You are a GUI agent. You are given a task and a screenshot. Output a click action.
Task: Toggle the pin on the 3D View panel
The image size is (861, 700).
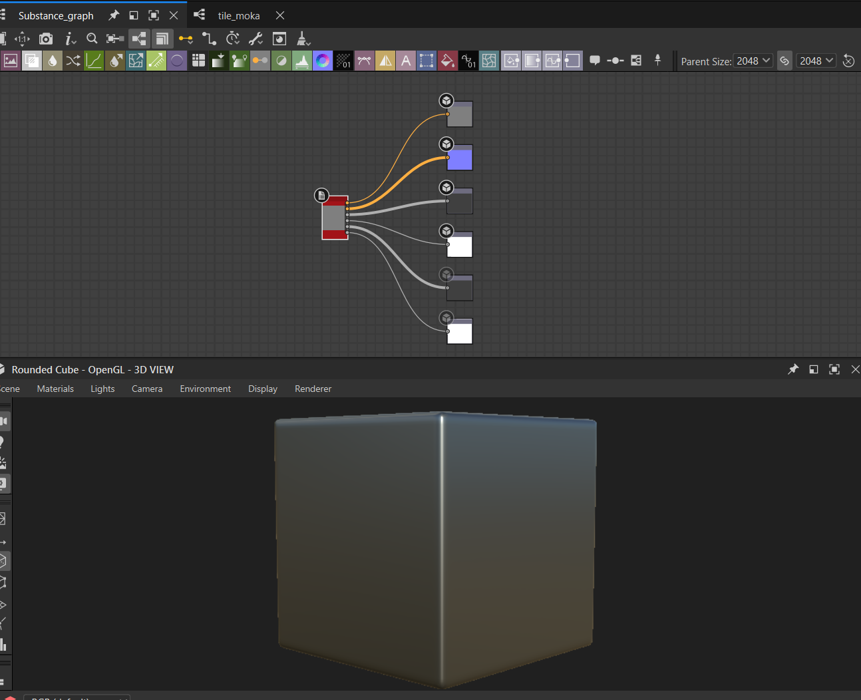pyautogui.click(x=792, y=369)
